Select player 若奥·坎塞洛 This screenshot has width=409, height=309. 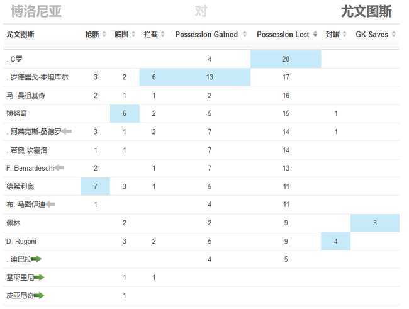point(29,150)
